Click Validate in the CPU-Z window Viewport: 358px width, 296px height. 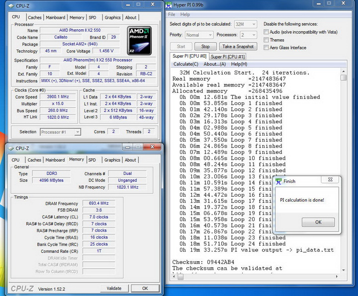pyautogui.click(x=114, y=288)
